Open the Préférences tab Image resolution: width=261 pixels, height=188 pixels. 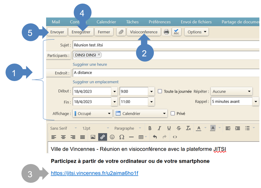tap(159, 22)
